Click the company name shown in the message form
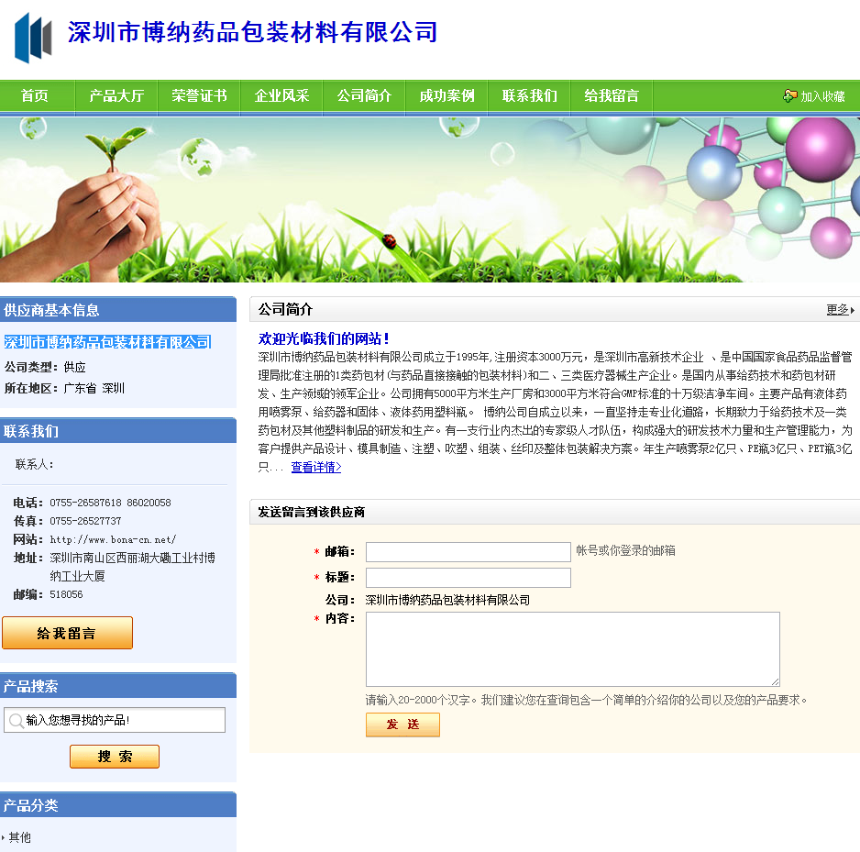 tap(447, 600)
